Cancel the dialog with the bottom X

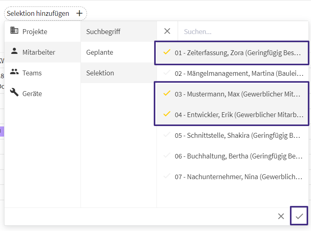(x=281, y=216)
